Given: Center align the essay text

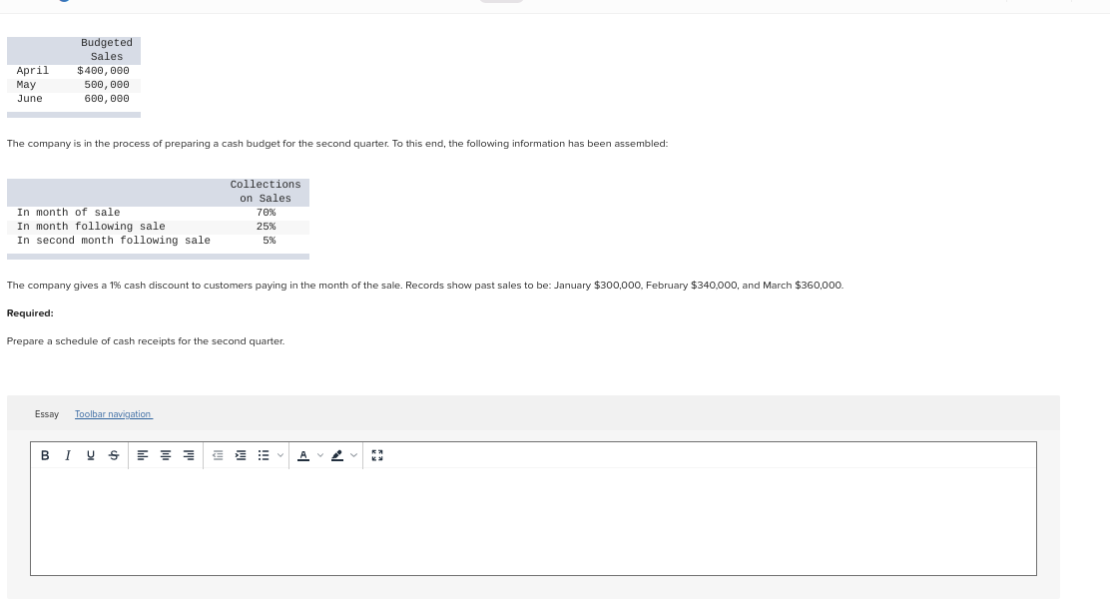Looking at the screenshot, I should (165, 455).
